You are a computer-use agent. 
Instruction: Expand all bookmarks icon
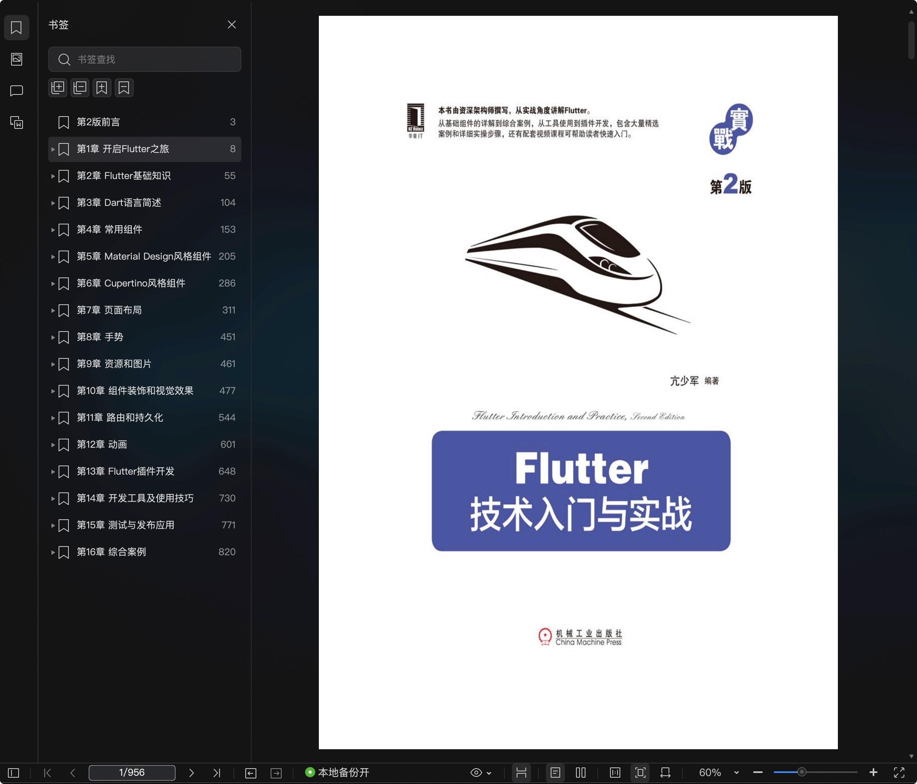click(x=58, y=88)
